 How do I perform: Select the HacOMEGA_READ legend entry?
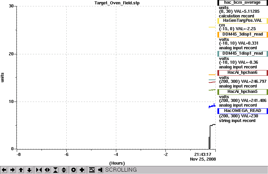243,111
